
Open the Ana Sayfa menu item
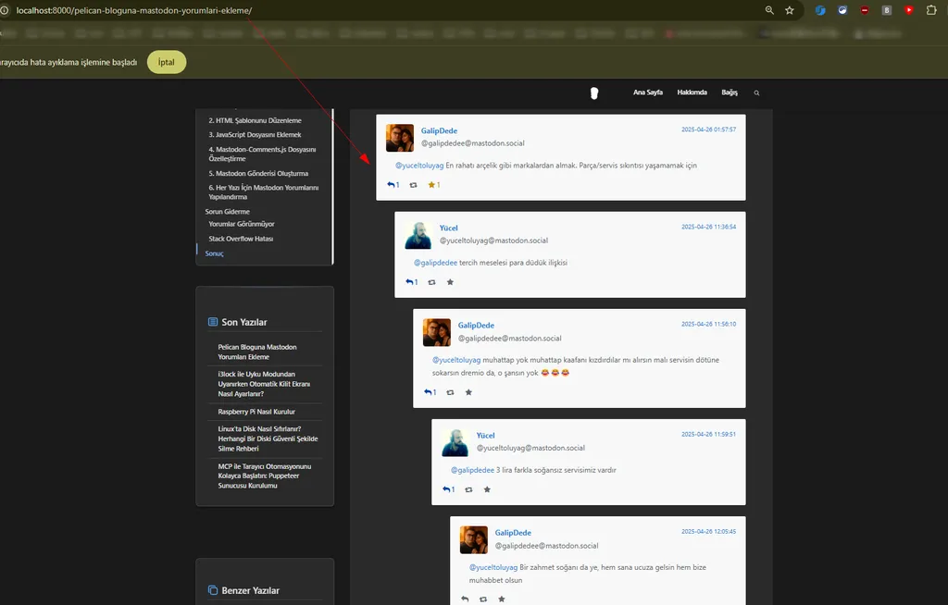tap(648, 93)
